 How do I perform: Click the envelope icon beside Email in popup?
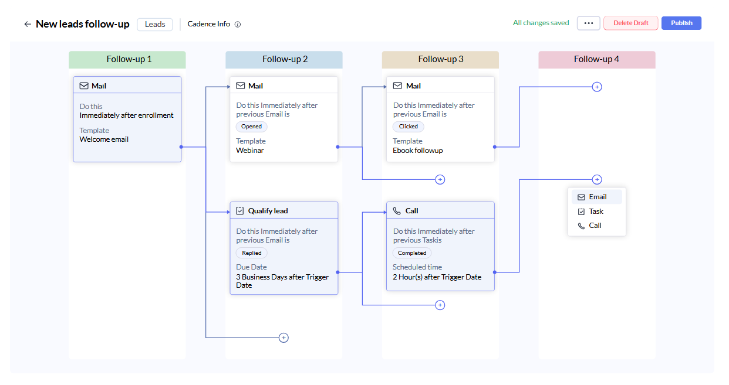[581, 197]
